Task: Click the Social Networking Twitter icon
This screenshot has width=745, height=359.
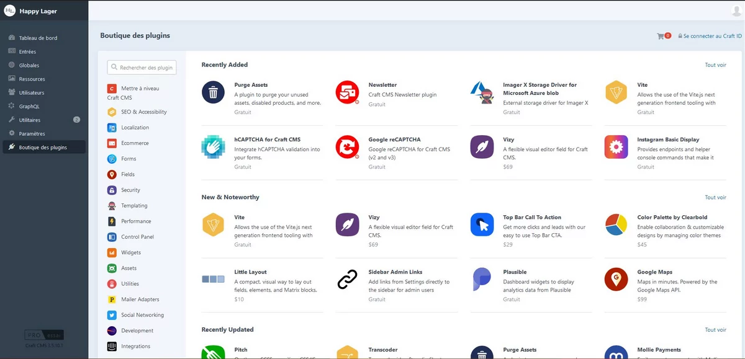Action: pyautogui.click(x=112, y=315)
